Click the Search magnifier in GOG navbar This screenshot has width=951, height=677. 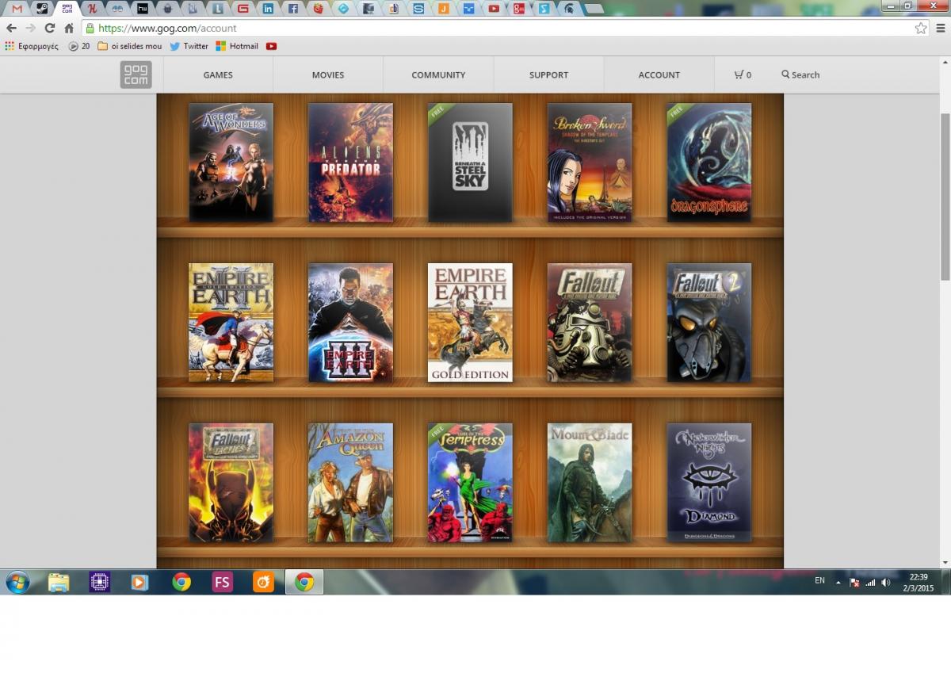pos(785,75)
